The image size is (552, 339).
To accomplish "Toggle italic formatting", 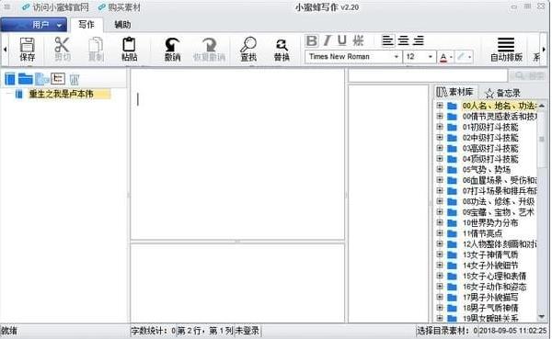I will click(327, 40).
